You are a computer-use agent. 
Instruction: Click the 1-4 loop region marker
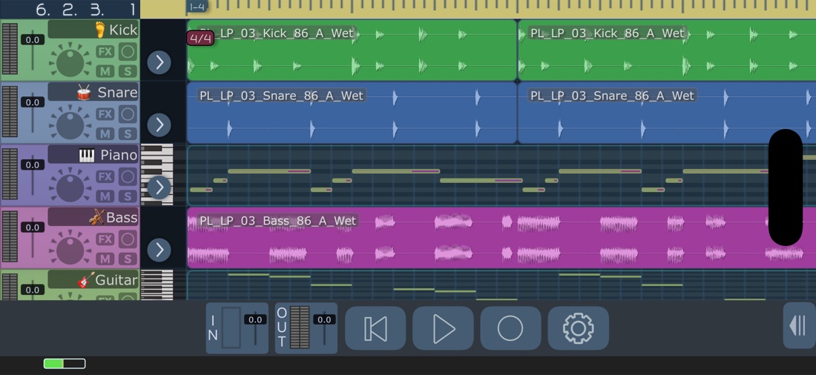[x=197, y=7]
